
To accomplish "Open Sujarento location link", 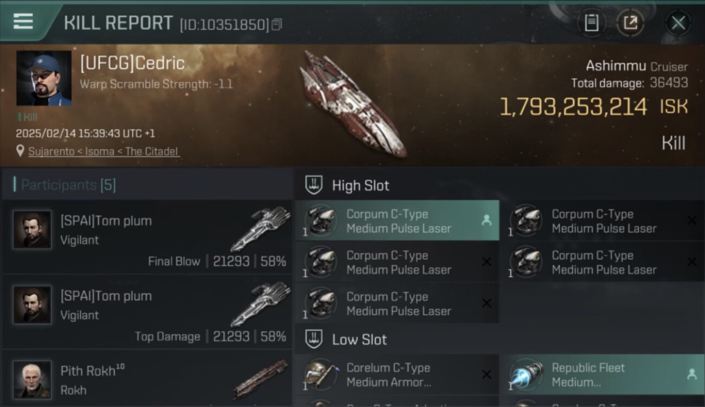I will (104, 151).
